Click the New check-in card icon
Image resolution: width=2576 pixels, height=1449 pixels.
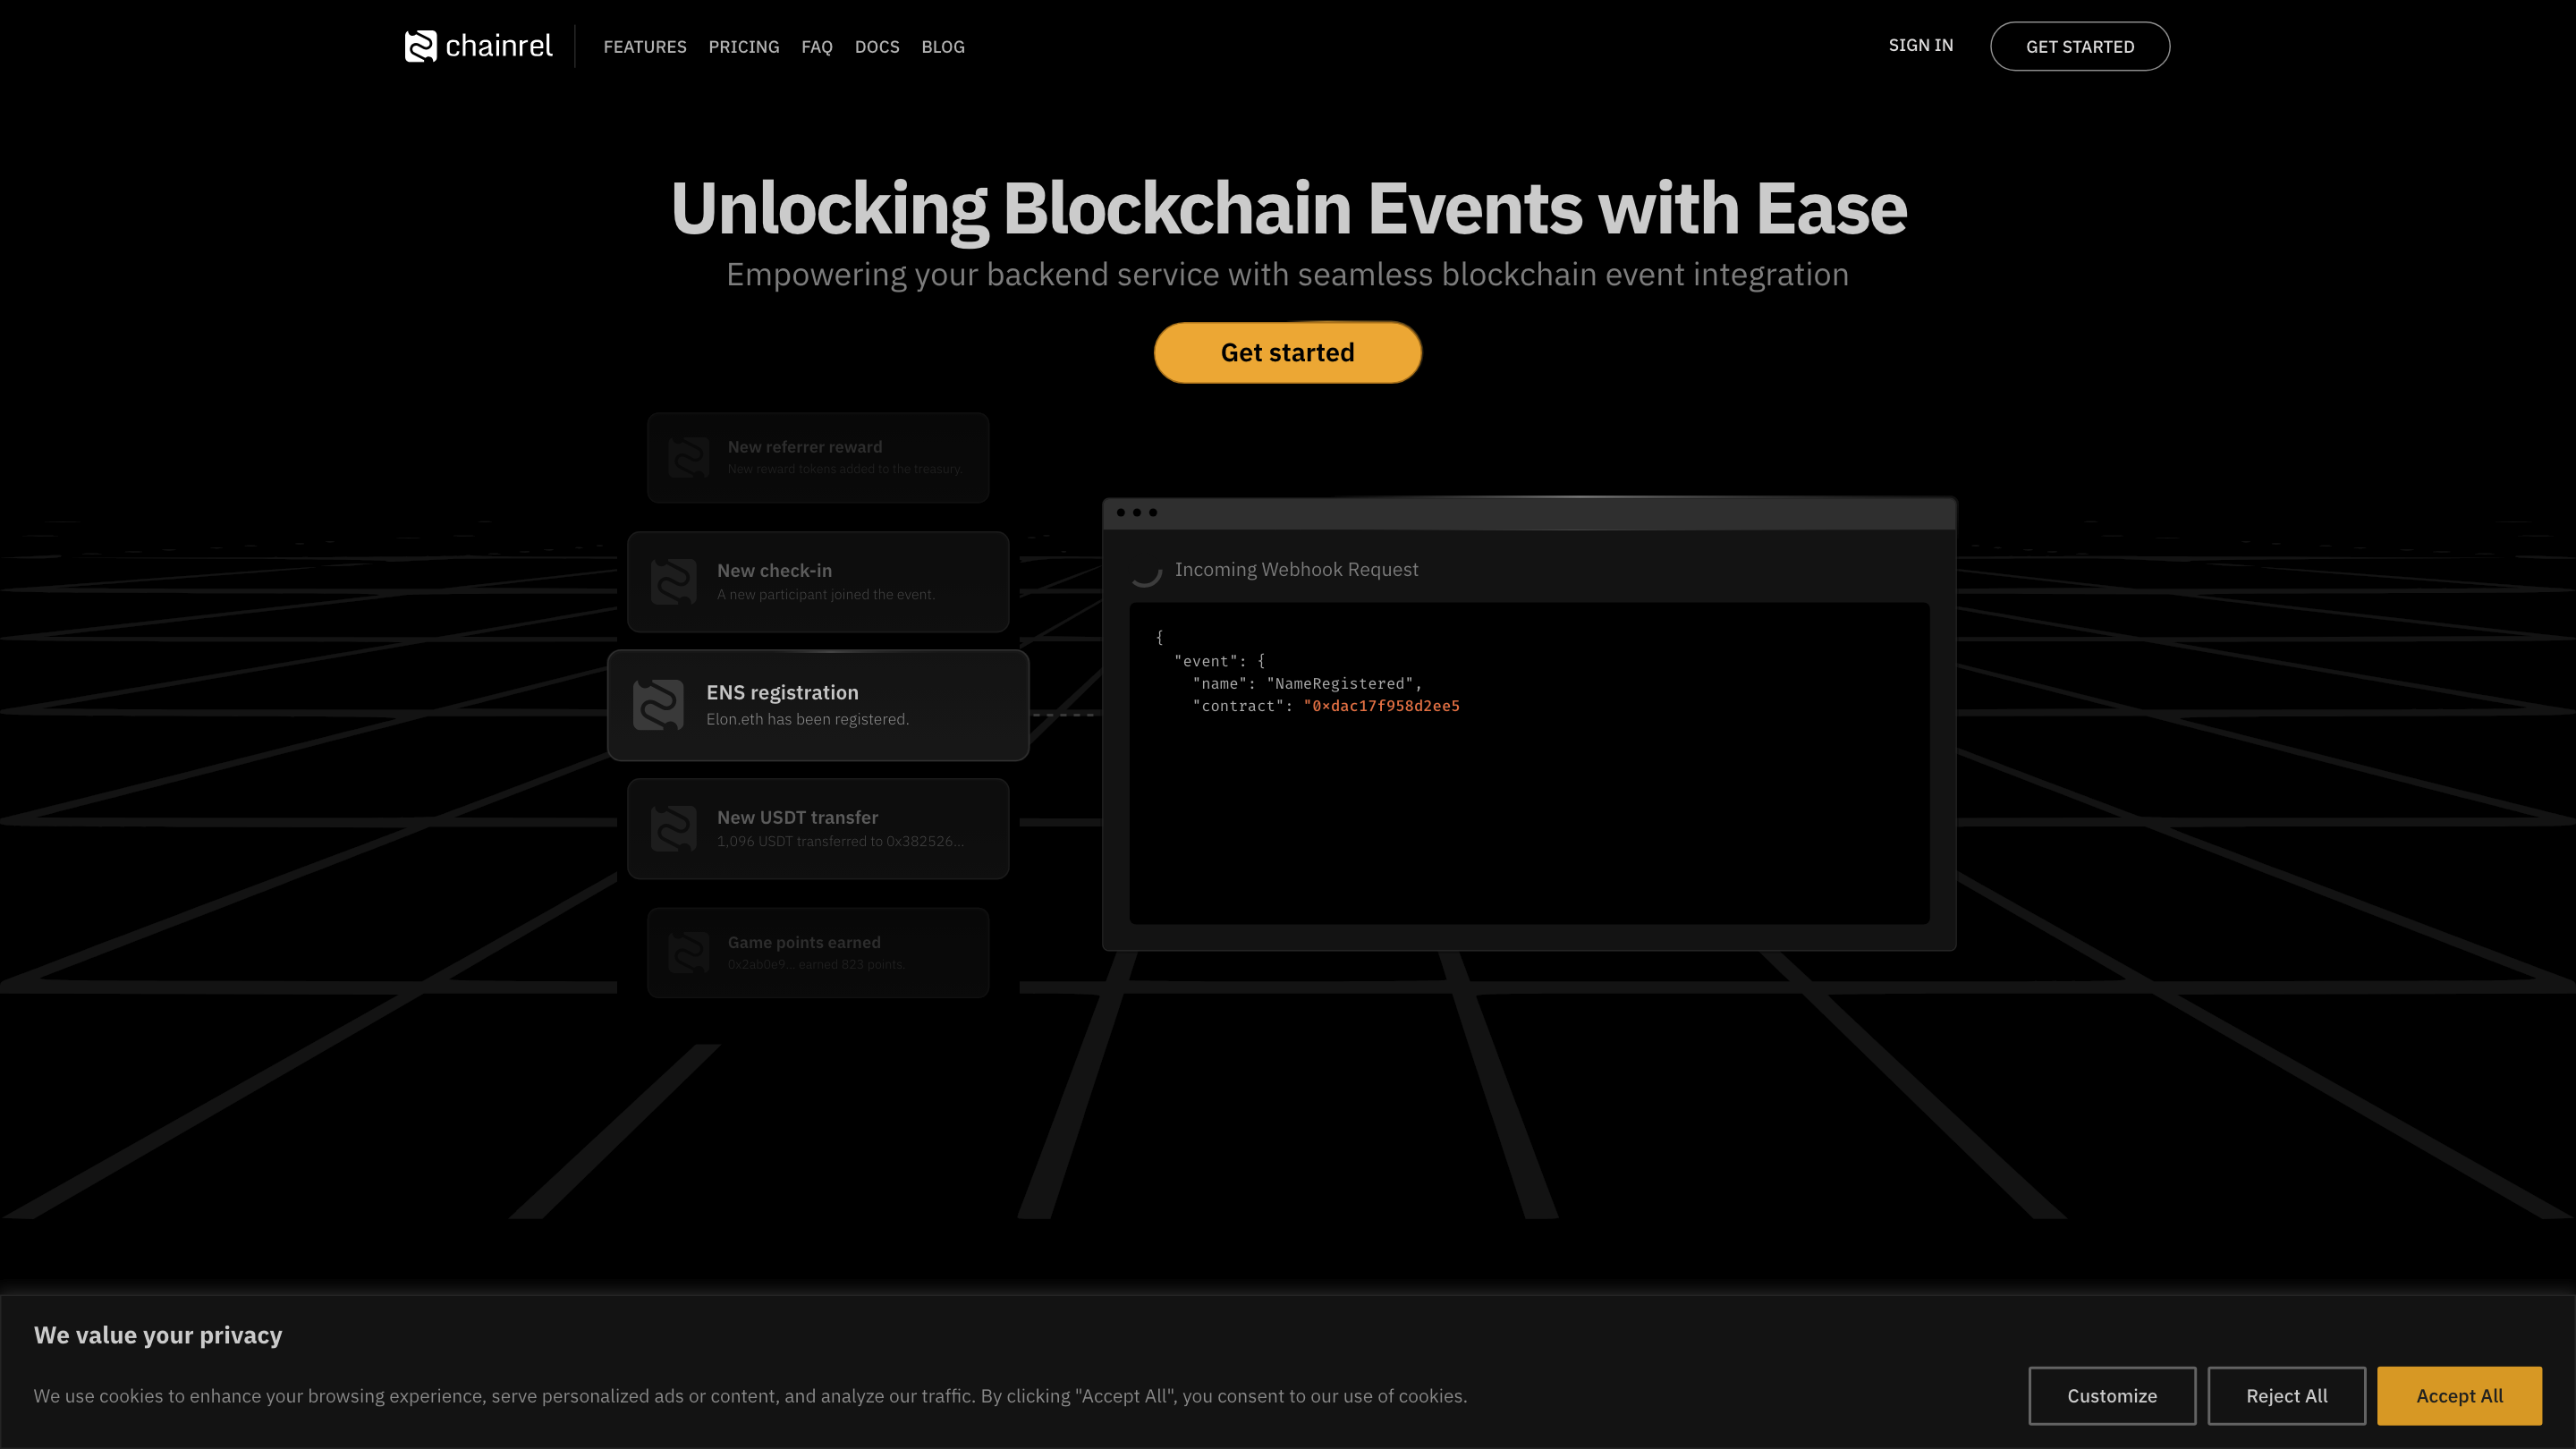pyautogui.click(x=673, y=581)
